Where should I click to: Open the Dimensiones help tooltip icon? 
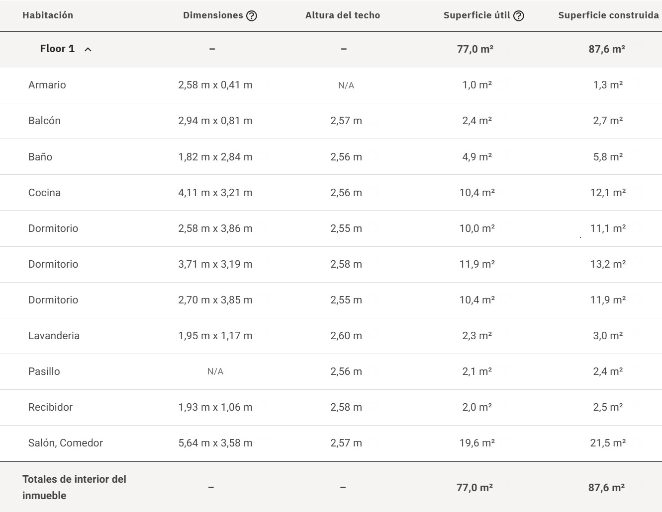(252, 16)
